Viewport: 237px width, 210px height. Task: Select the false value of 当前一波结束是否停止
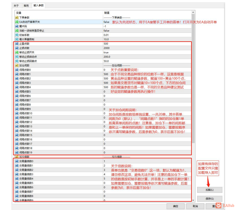[107, 31]
